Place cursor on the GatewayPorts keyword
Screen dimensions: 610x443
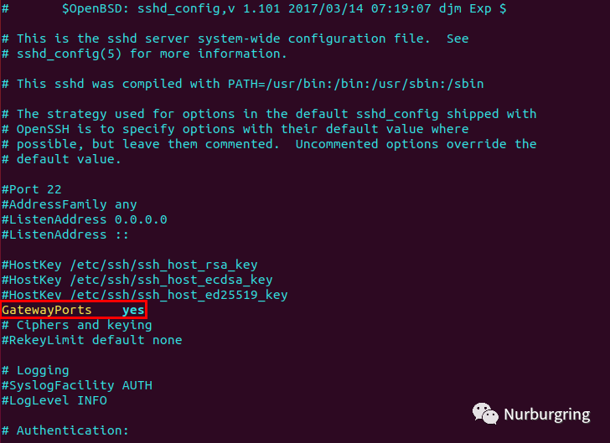click(47, 310)
